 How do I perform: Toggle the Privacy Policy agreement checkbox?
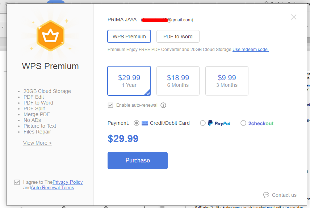(17, 182)
